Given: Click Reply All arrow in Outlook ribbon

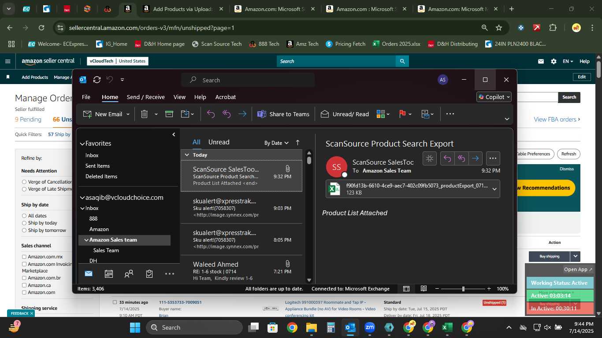Looking at the screenshot, I should (227, 114).
